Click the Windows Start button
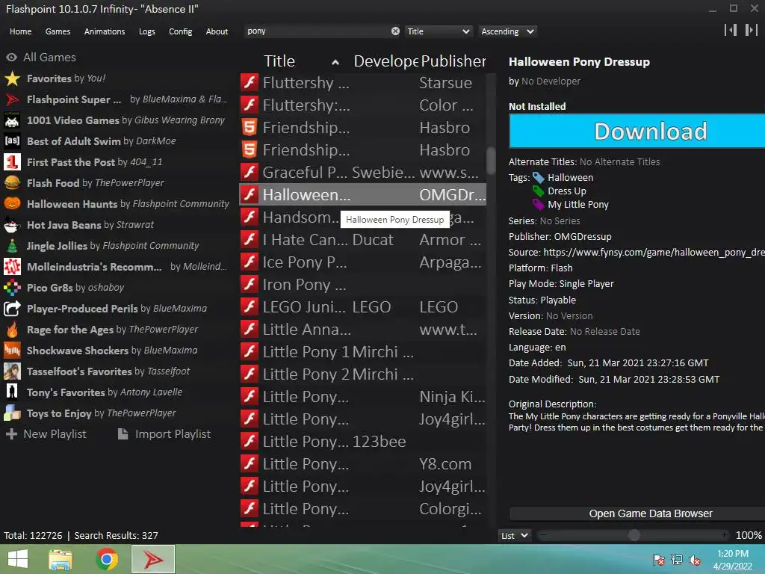This screenshot has width=765, height=574. [18, 559]
